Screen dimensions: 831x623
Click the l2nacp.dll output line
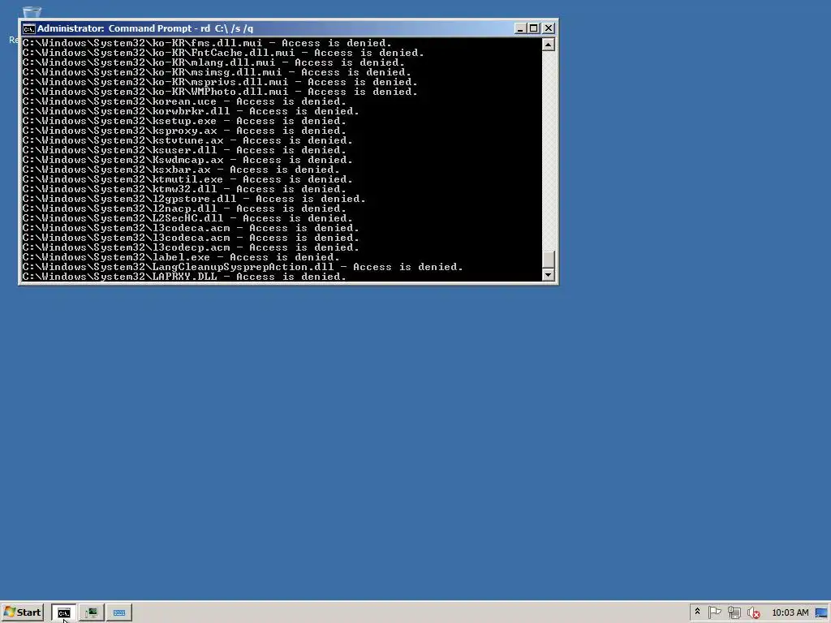184,208
